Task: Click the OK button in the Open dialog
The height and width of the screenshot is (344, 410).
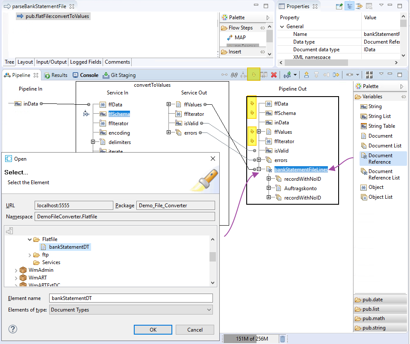Action: [x=153, y=329]
